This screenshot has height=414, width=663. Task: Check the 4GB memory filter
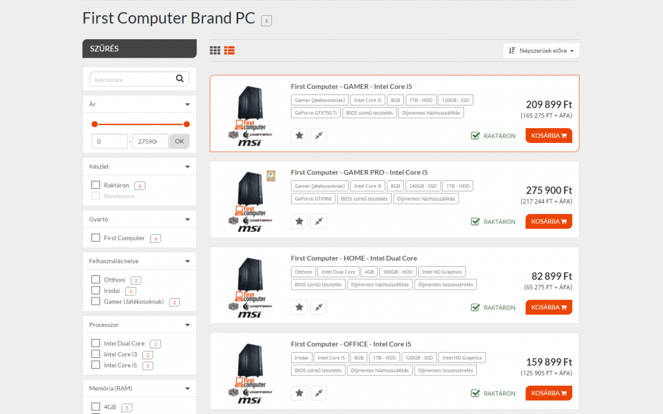tap(96, 407)
